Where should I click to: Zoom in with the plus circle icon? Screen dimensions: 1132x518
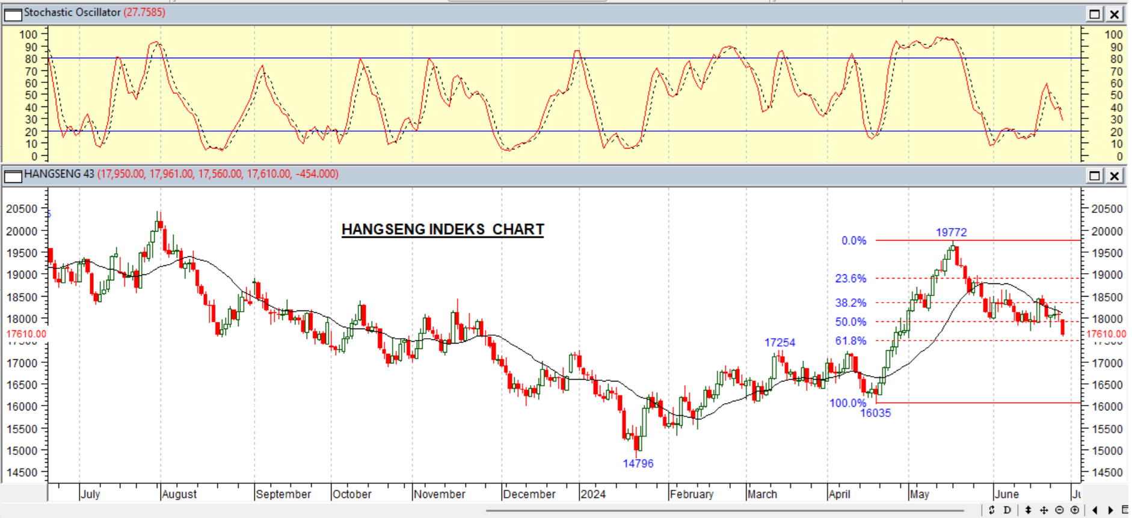[1075, 510]
